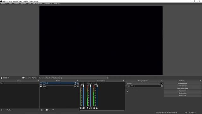Click the audio mixer horizontal scrollbar
The image size is (202, 114).
point(102,111)
